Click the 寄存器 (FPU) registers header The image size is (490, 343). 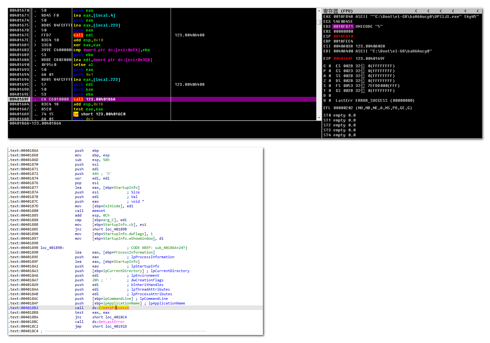[338, 11]
